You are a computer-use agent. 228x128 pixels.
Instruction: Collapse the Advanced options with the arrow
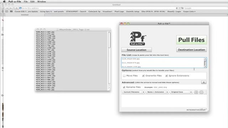pos(204,82)
